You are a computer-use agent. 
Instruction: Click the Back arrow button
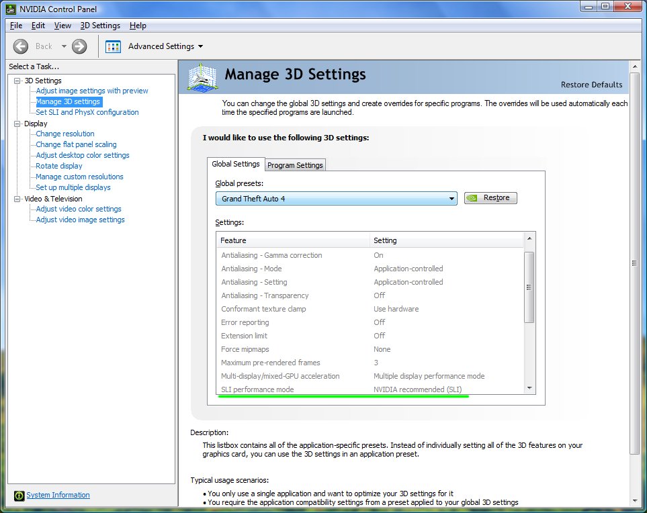pos(21,46)
